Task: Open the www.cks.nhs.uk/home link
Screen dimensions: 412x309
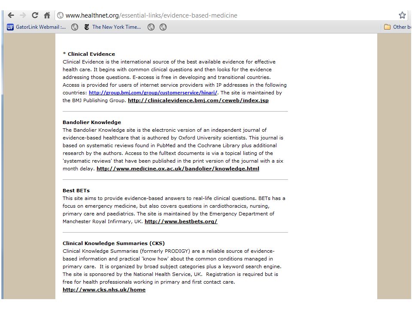Action: pos(104,290)
